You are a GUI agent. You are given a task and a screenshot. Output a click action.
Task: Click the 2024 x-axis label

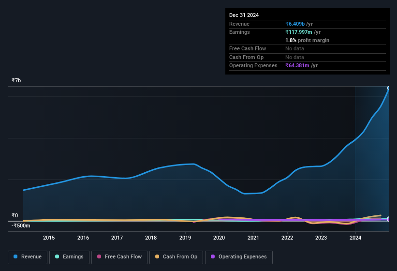click(x=355, y=238)
